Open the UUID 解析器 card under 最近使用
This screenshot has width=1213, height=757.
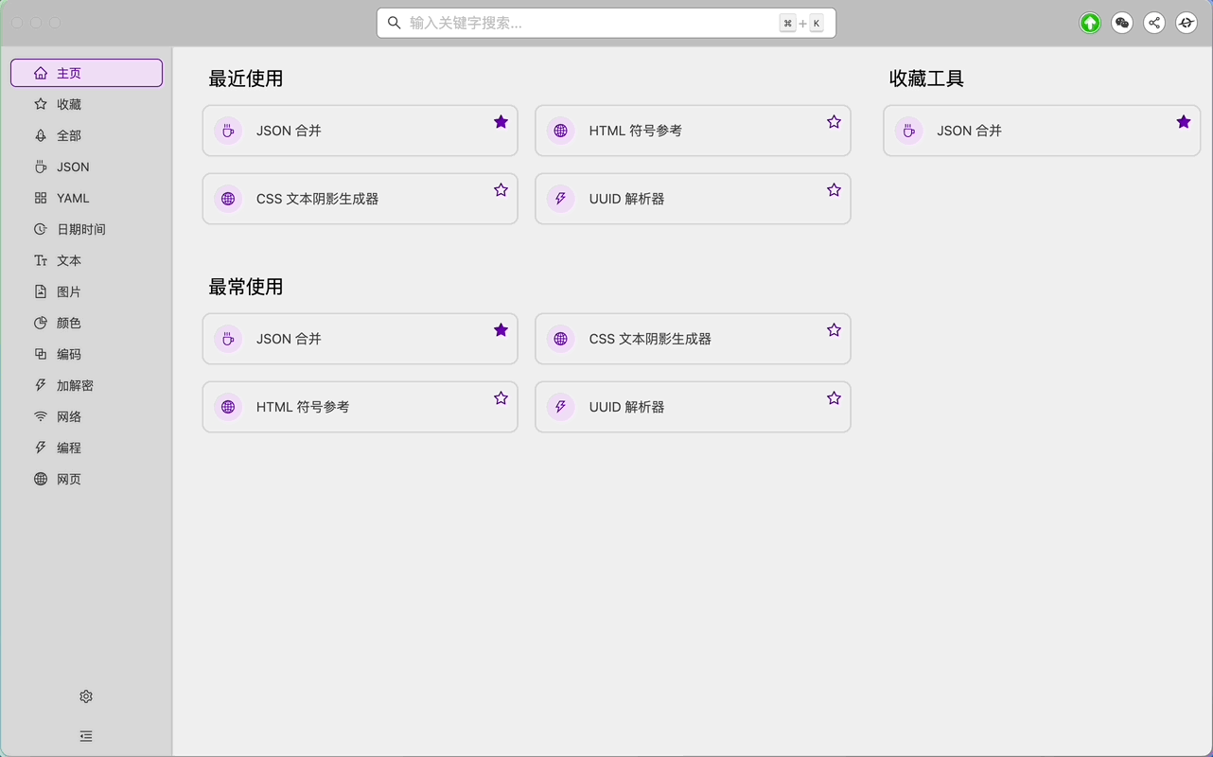693,199
